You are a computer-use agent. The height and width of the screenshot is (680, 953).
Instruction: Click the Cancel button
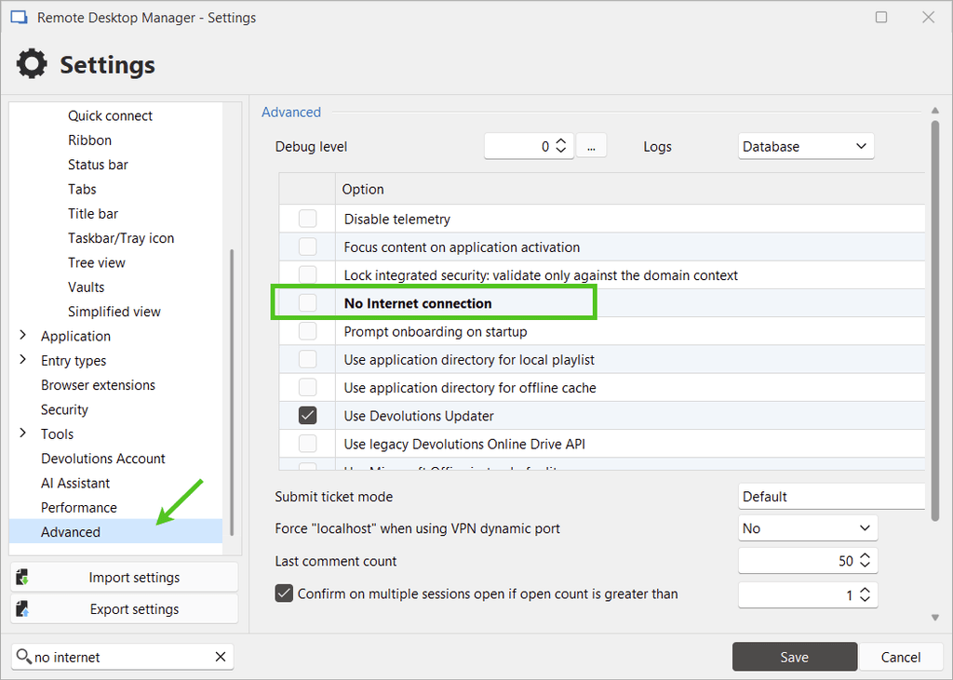(900, 657)
